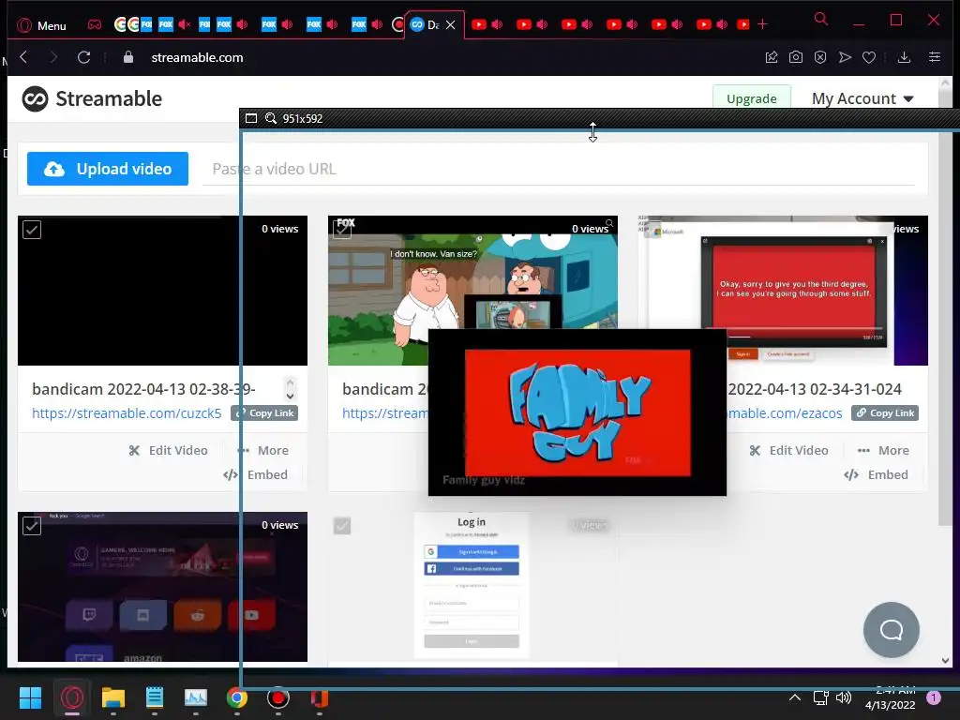This screenshot has width=960, height=720.
Task: Open a new tab with plus icon
Action: [762, 24]
